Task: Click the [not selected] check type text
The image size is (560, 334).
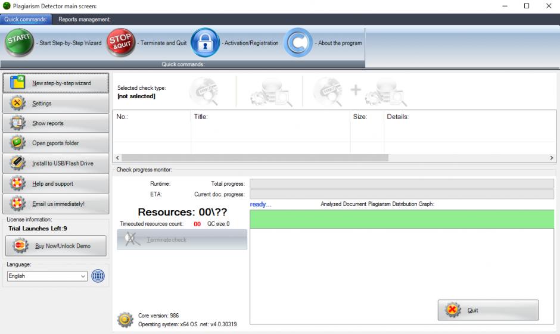Action: pos(136,96)
